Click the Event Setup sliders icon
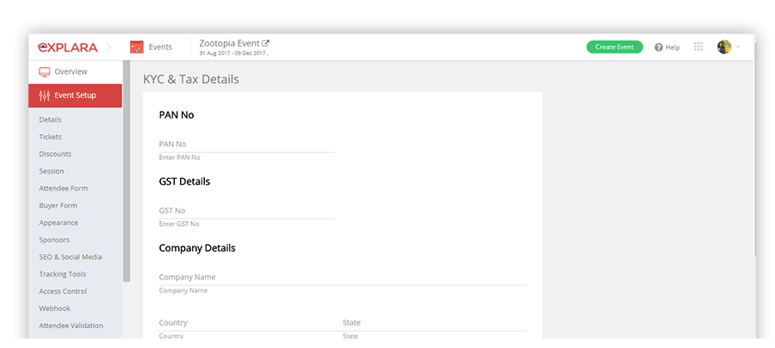The width and height of the screenshot is (775, 348). click(45, 95)
